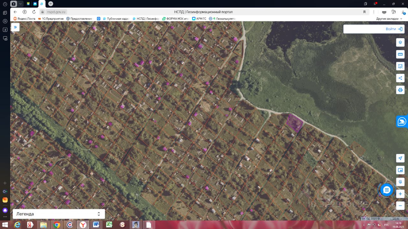Switch to the active НСПД tab
Image resolution: width=408 pixels, height=229 pixels.
click(x=42, y=4)
